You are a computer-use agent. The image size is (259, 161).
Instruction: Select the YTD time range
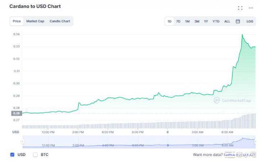[x=216, y=22]
